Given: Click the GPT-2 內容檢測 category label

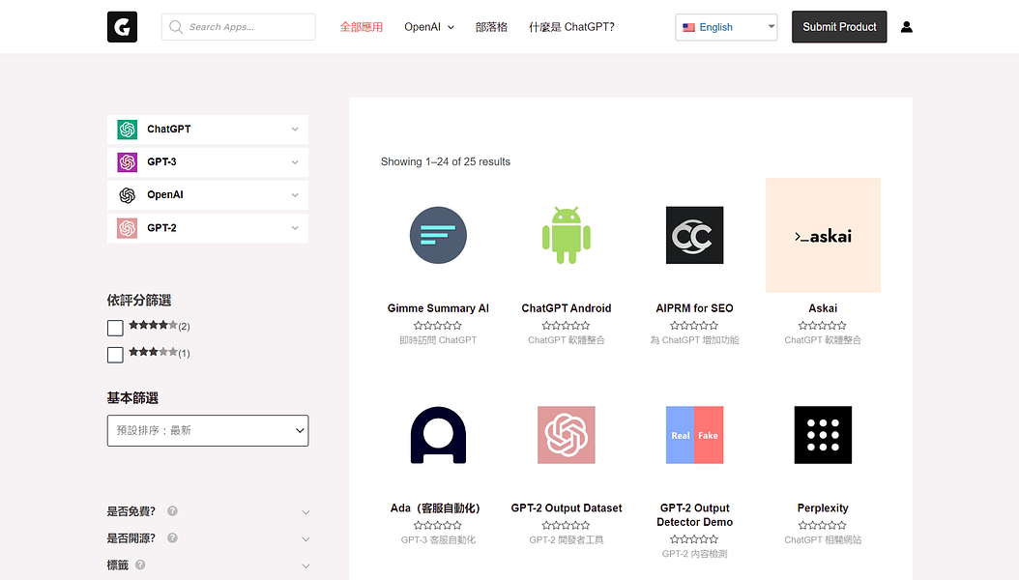Looking at the screenshot, I should point(695,554).
